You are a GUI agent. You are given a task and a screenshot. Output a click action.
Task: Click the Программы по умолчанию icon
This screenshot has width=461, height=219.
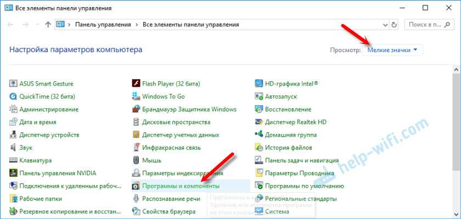coord(258,186)
